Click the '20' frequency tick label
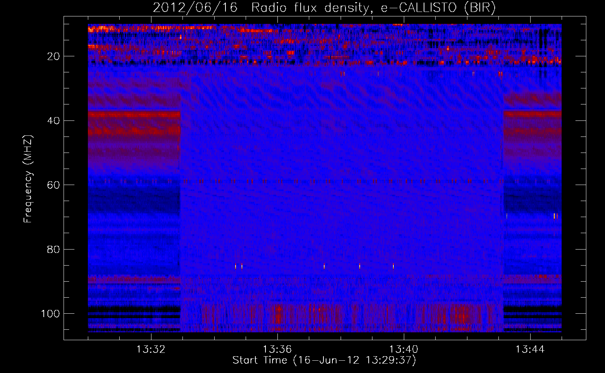The height and width of the screenshot is (373, 605). pos(54,56)
